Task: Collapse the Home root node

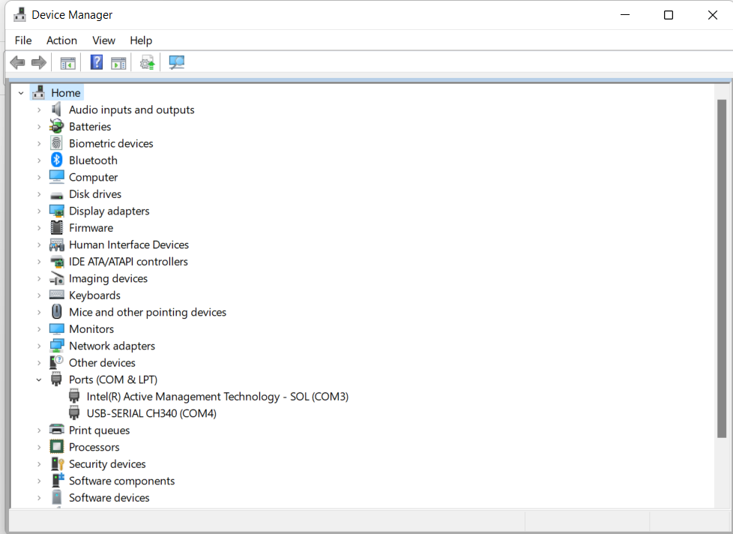Action: (x=21, y=93)
